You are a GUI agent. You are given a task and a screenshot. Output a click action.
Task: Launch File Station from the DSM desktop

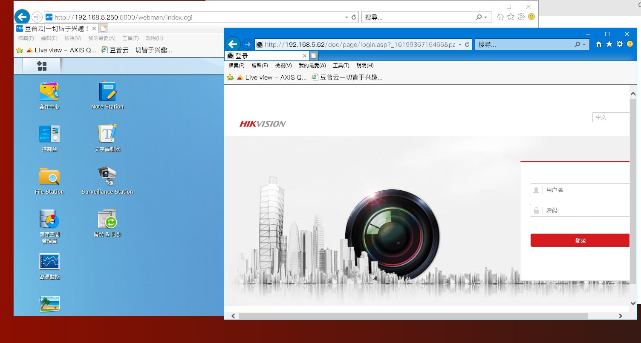click(49, 177)
